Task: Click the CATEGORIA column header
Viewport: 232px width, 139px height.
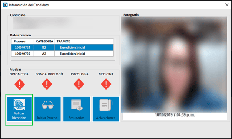Action: [x=44, y=41]
